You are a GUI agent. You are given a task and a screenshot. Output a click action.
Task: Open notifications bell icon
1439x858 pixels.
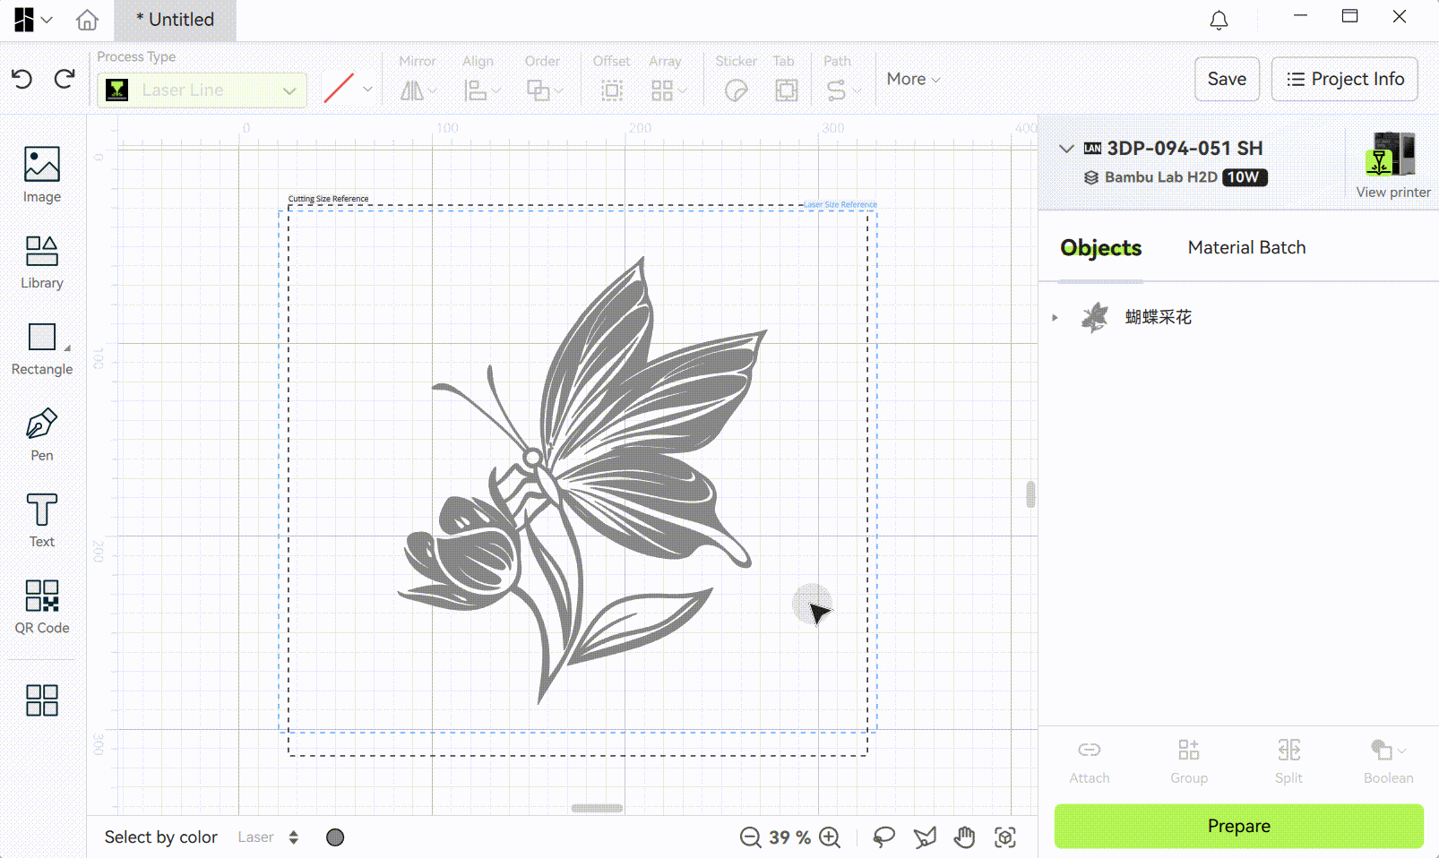click(1219, 20)
